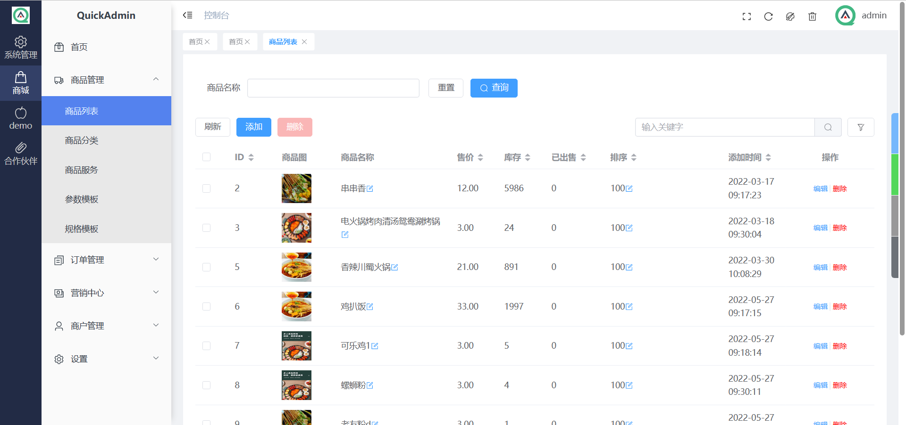
Task: Expand the 订单管理 menu
Action: 106,260
